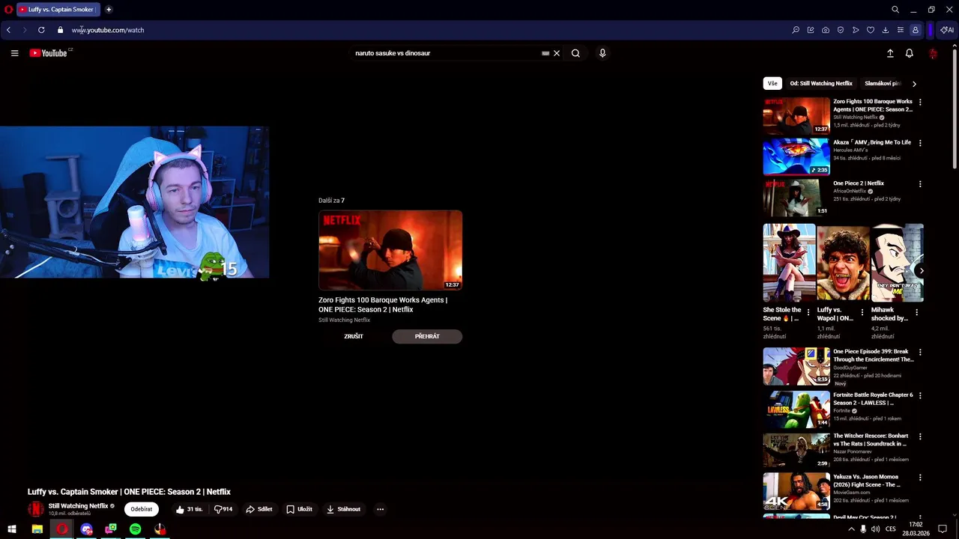Open Opera downloads icon
Viewport: 959px width, 539px height.
(886, 30)
